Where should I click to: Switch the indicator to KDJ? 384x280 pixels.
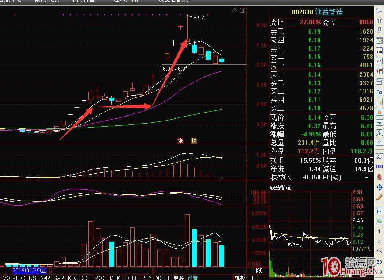coord(73,277)
